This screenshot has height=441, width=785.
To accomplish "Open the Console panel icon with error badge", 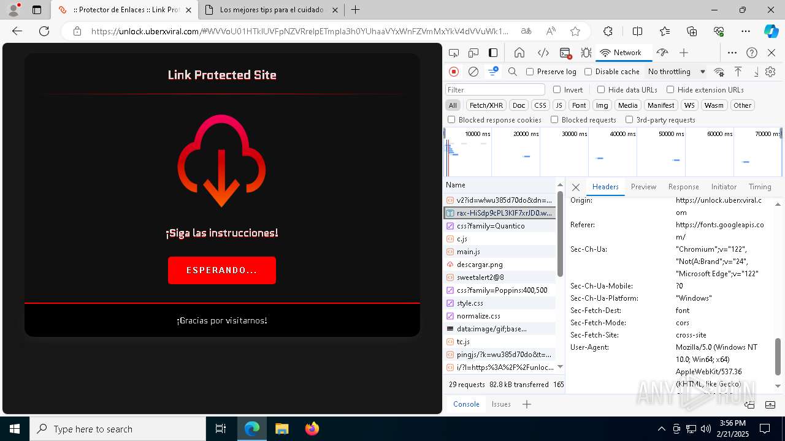I will [565, 53].
